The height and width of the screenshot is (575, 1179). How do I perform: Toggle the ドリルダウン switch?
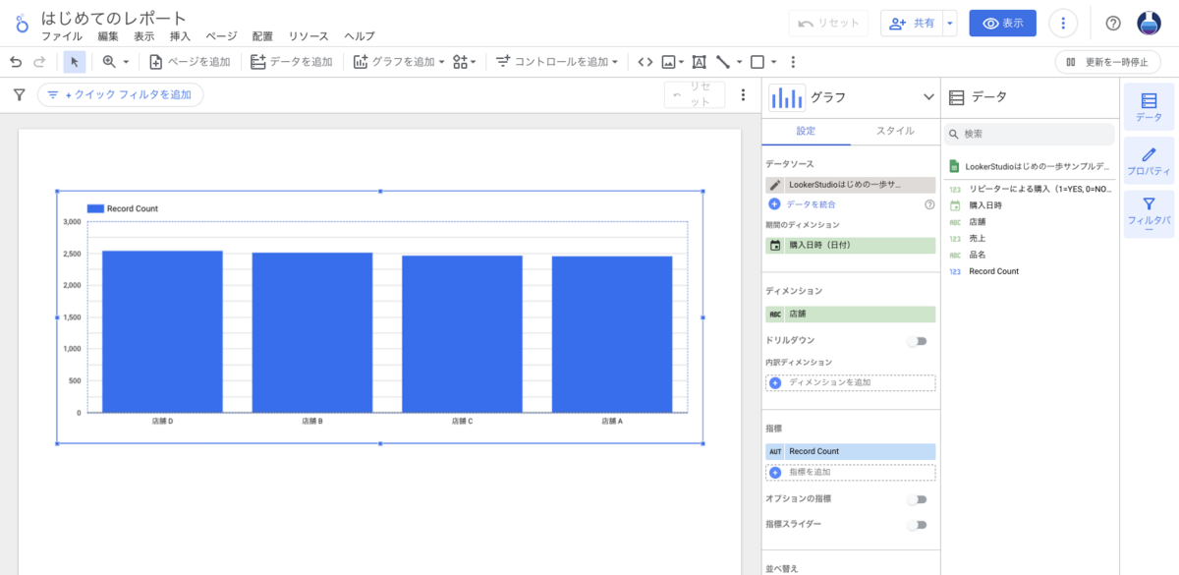pyautogui.click(x=917, y=341)
